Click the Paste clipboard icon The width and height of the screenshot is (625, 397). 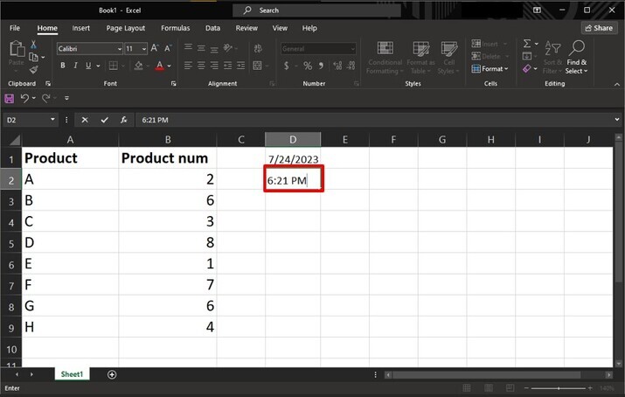click(17, 49)
